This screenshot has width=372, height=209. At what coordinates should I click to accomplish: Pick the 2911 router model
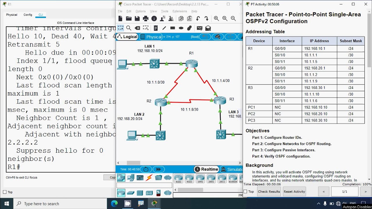[222, 179]
